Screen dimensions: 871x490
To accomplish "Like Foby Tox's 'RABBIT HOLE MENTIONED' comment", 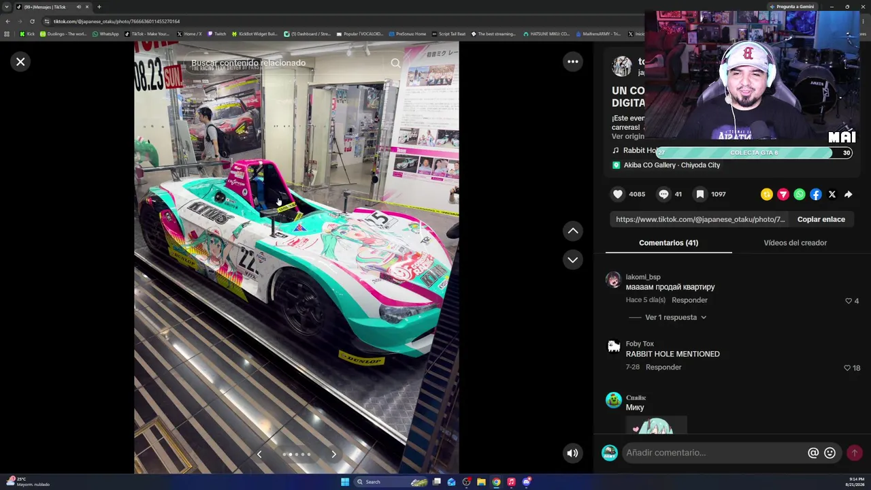I will [847, 368].
